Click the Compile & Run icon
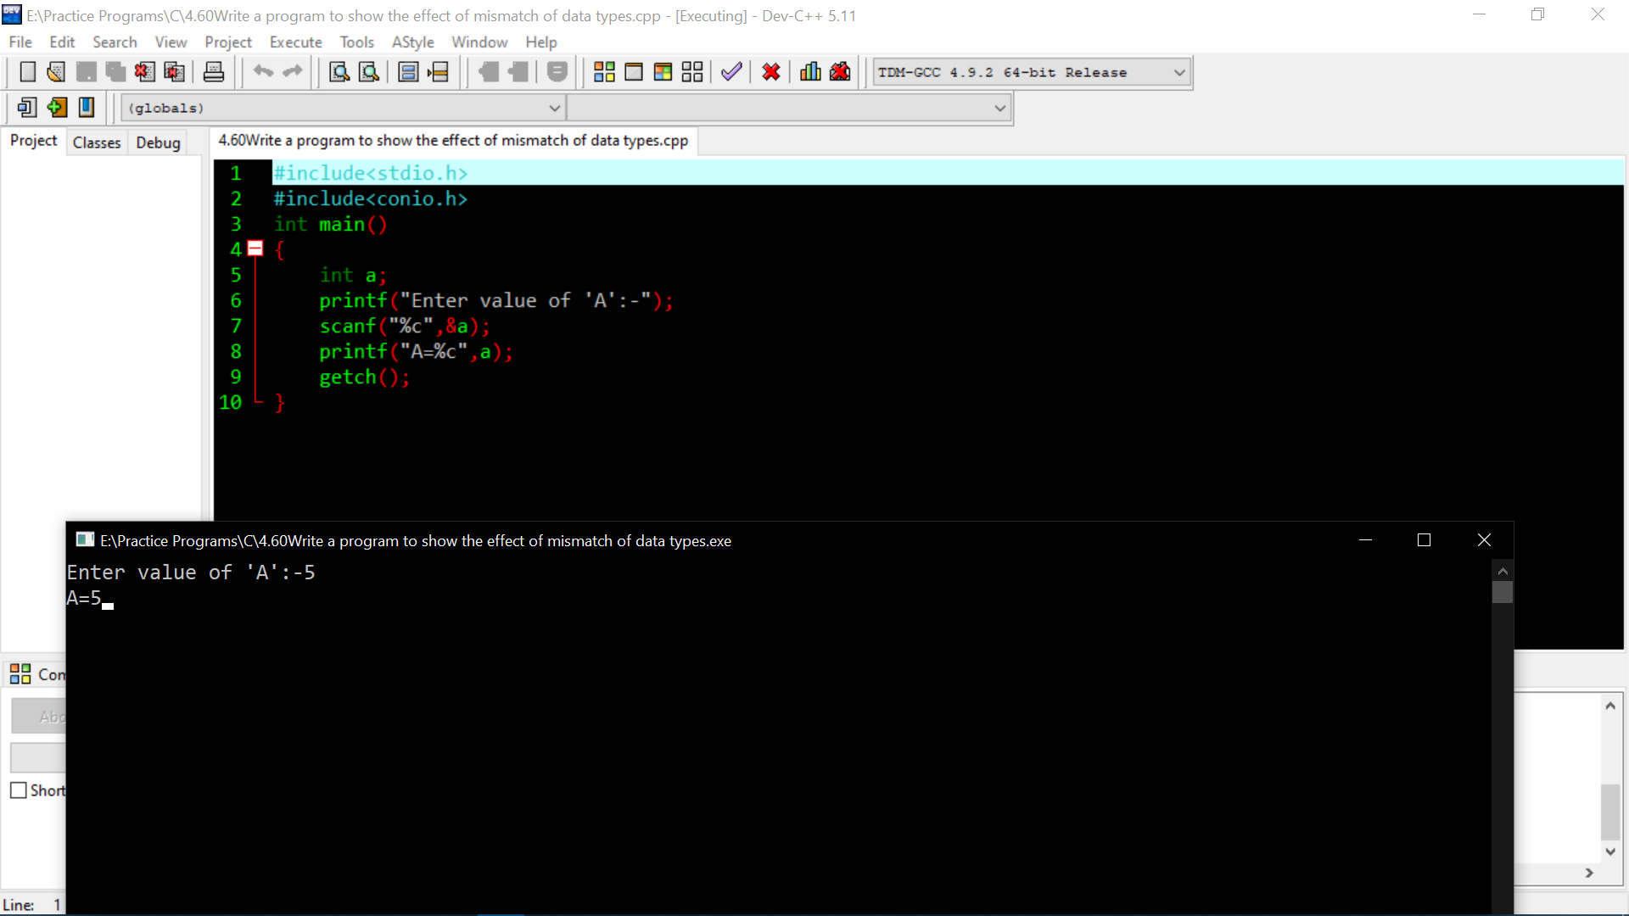 (663, 72)
